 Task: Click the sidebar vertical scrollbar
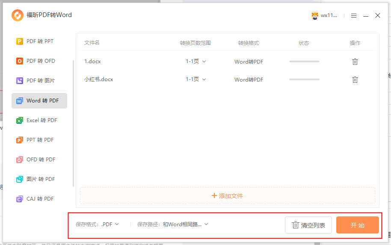click(73, 123)
